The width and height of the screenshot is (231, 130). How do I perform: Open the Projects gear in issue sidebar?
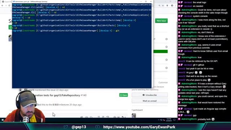pos(166,60)
